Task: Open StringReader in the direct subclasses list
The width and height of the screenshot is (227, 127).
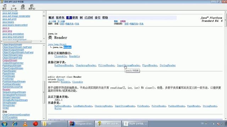Action: (x=168, y=65)
